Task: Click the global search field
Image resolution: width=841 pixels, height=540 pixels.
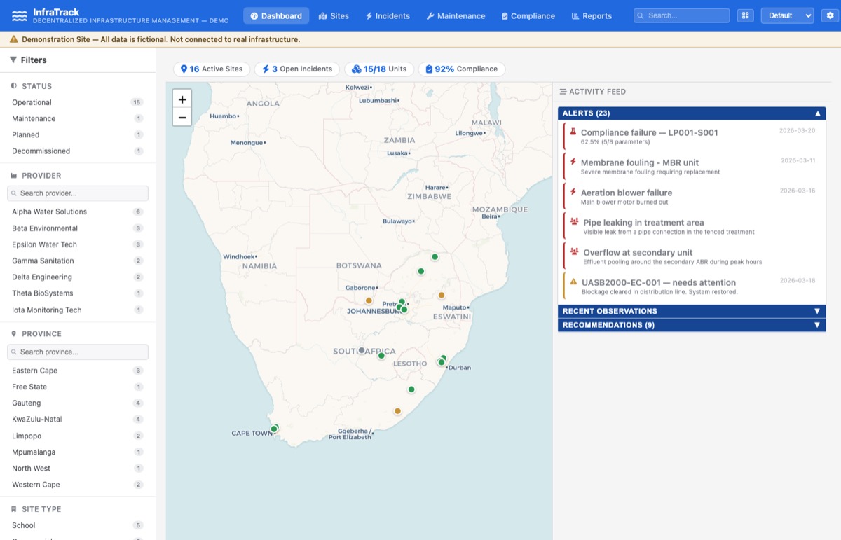Action: point(681,15)
